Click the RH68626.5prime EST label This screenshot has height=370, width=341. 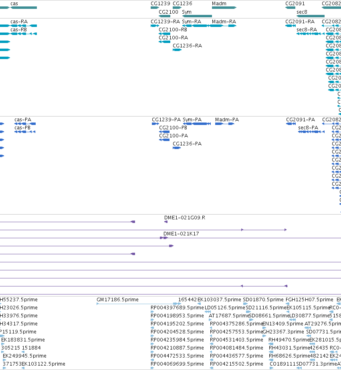(289, 356)
